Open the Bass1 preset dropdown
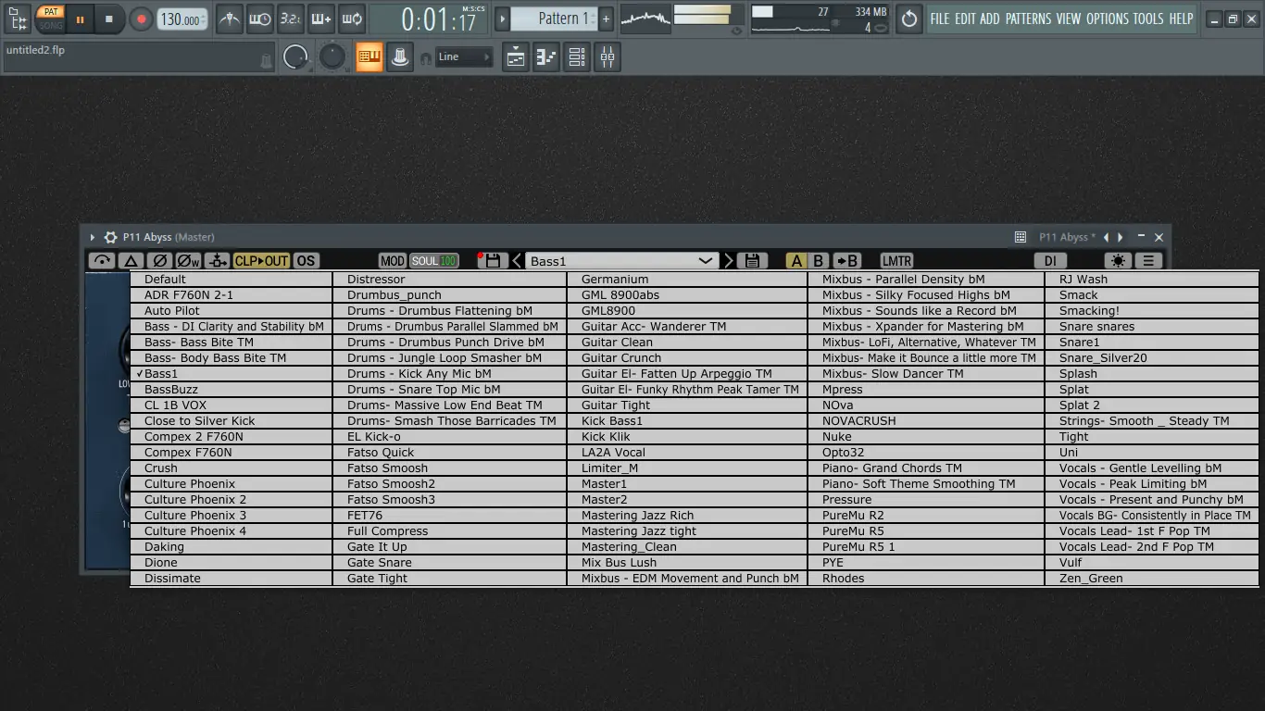 [621, 261]
